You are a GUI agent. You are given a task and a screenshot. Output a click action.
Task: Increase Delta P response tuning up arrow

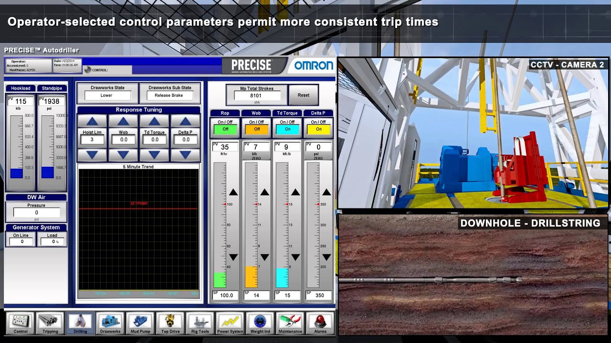click(x=185, y=121)
